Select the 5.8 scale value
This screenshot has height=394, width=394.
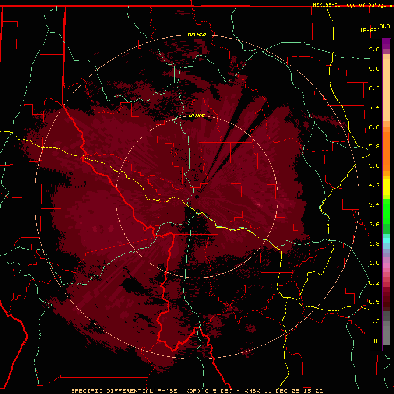374,147
